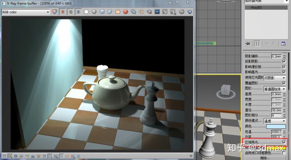Force color clamping bottom icon
The height and width of the screenshot is (160, 291).
[x=10, y=156]
